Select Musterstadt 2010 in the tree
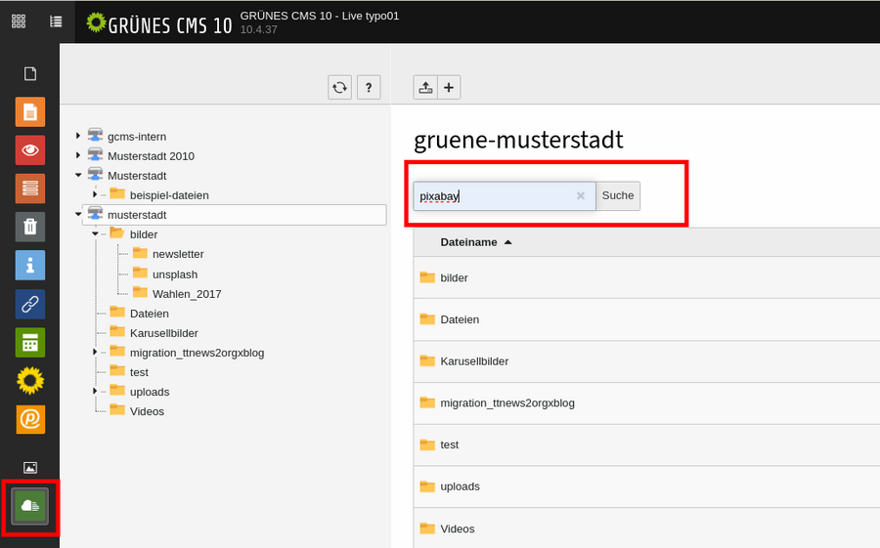The image size is (880, 548). coord(151,156)
